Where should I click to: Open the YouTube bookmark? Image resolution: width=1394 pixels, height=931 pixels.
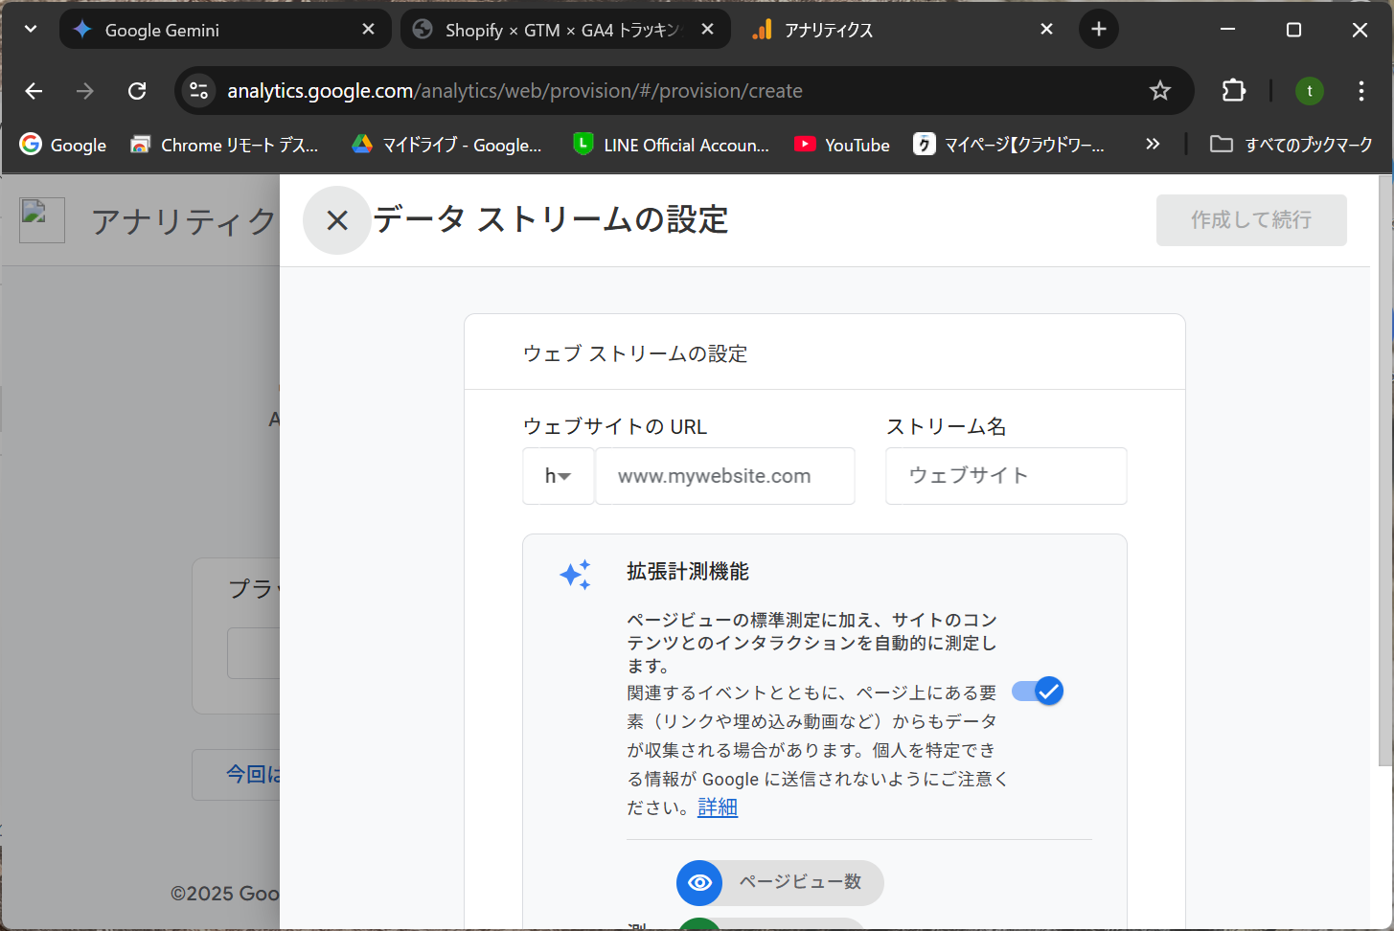(x=842, y=145)
